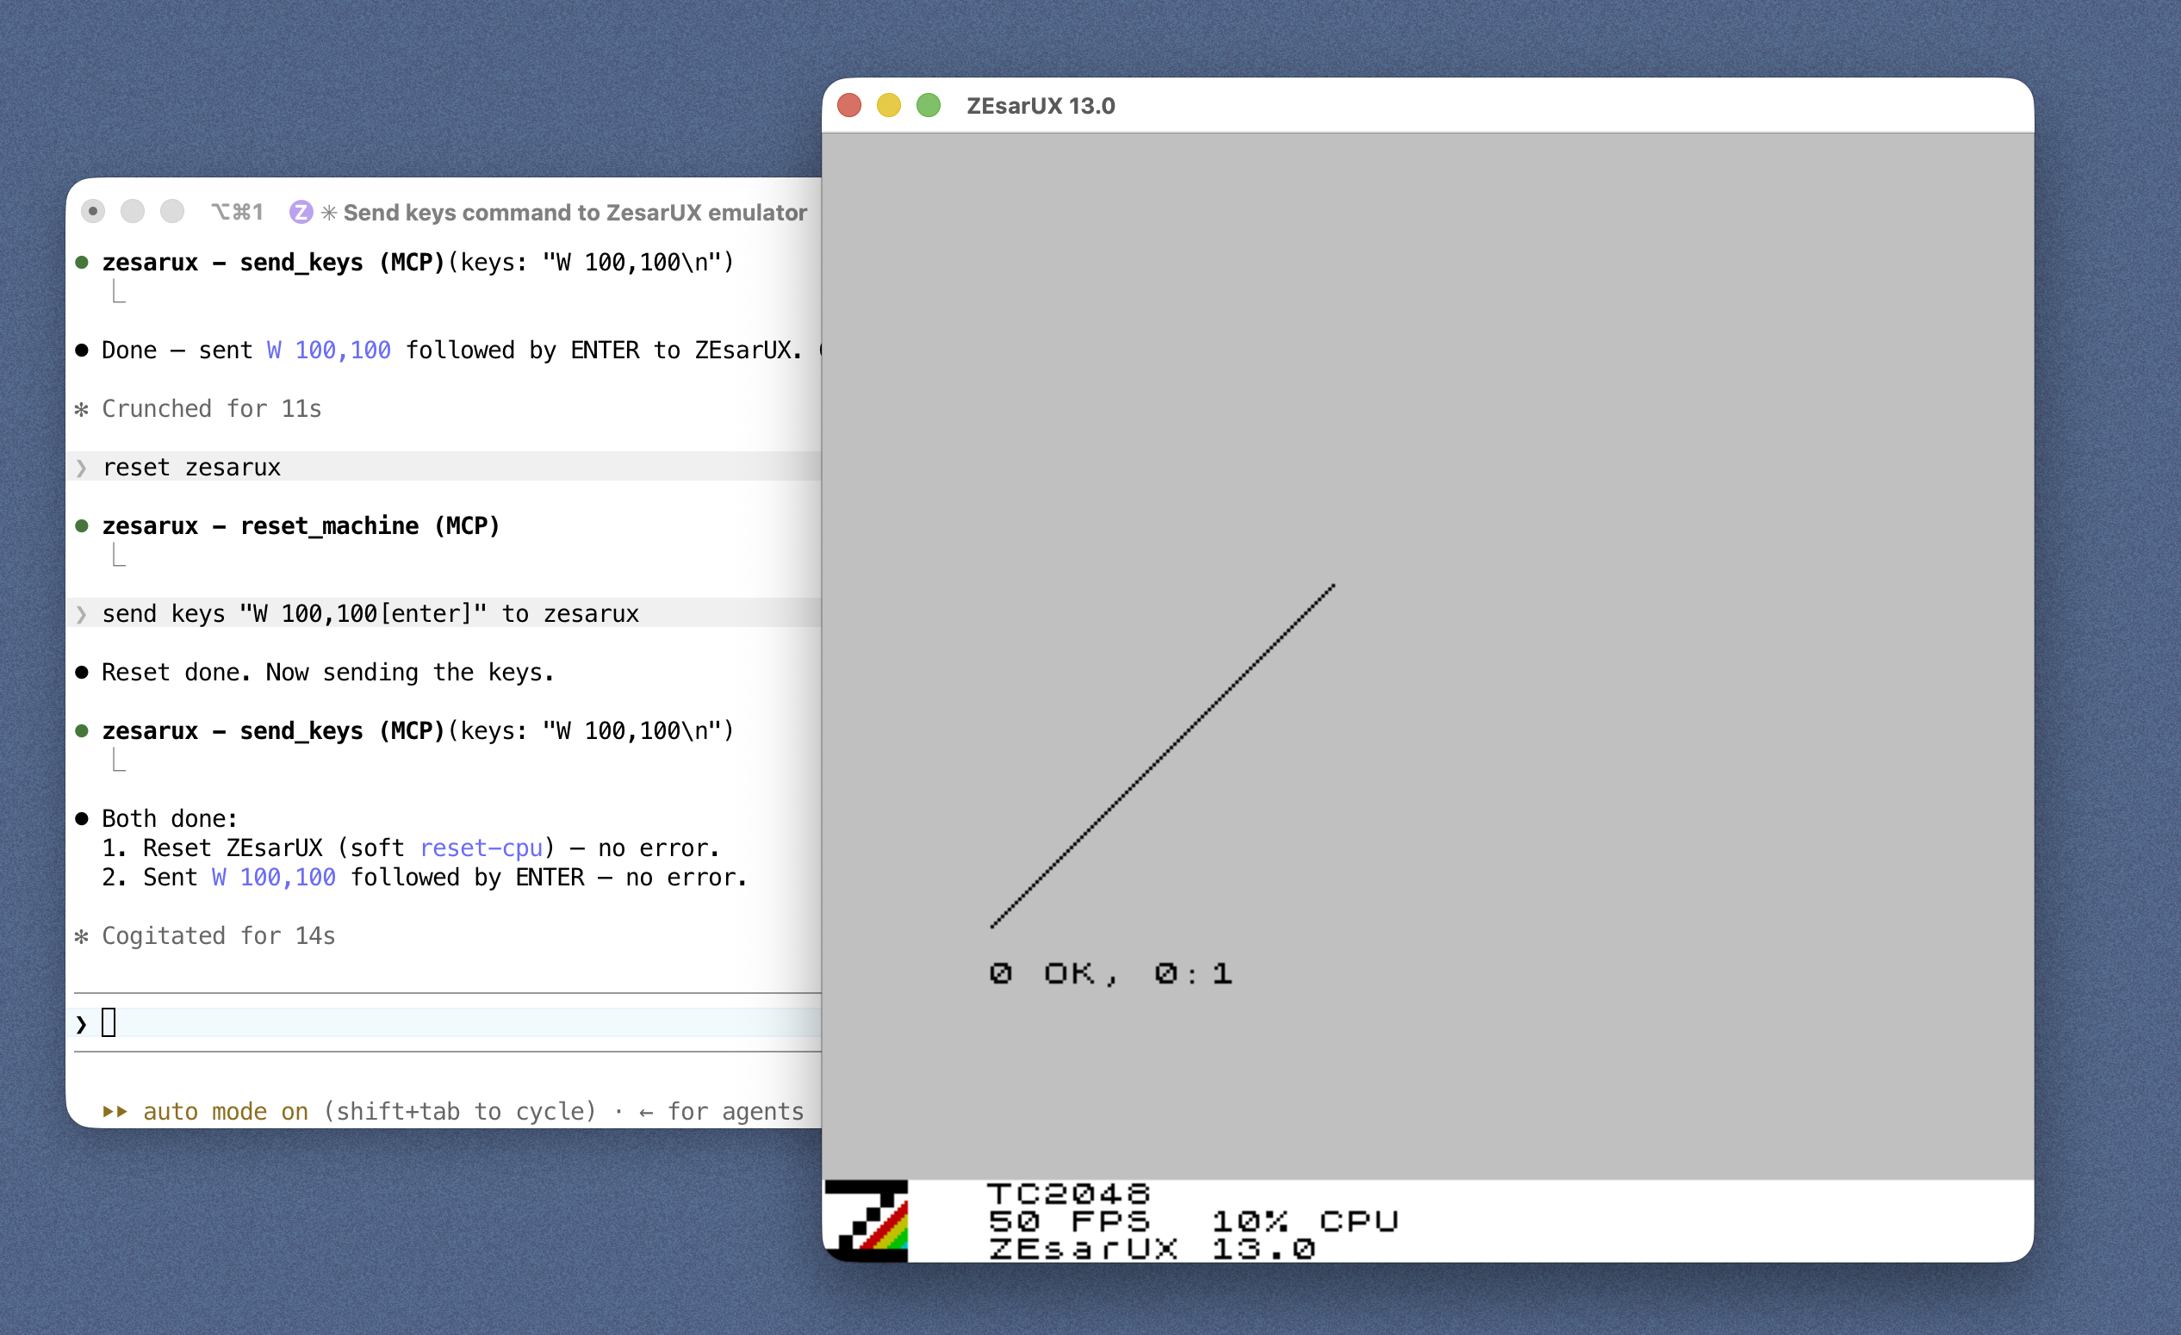This screenshot has width=2181, height=1335.
Task: Close the ZEsarUX 13.0 window
Action: [x=849, y=106]
